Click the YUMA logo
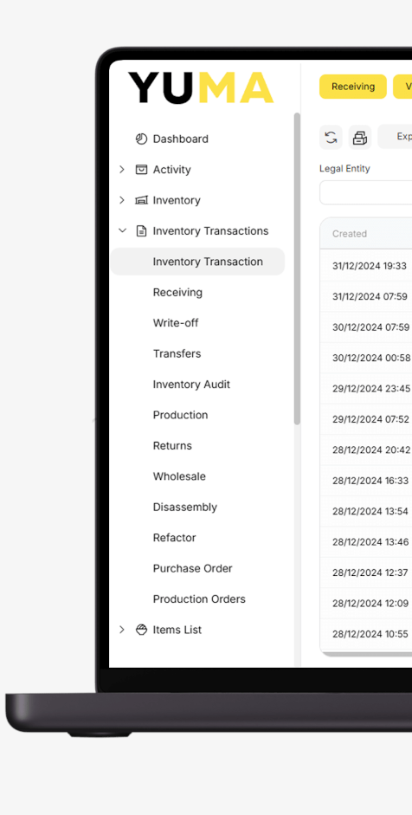The image size is (412, 815). tap(201, 87)
